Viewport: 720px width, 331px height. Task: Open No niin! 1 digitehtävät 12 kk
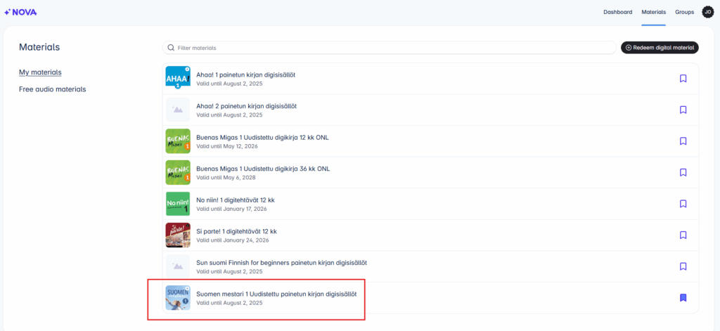pyautogui.click(x=235, y=200)
